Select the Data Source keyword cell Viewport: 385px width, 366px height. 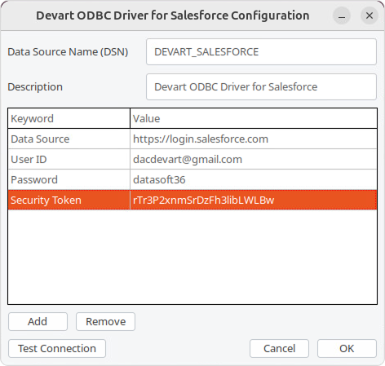(69, 139)
